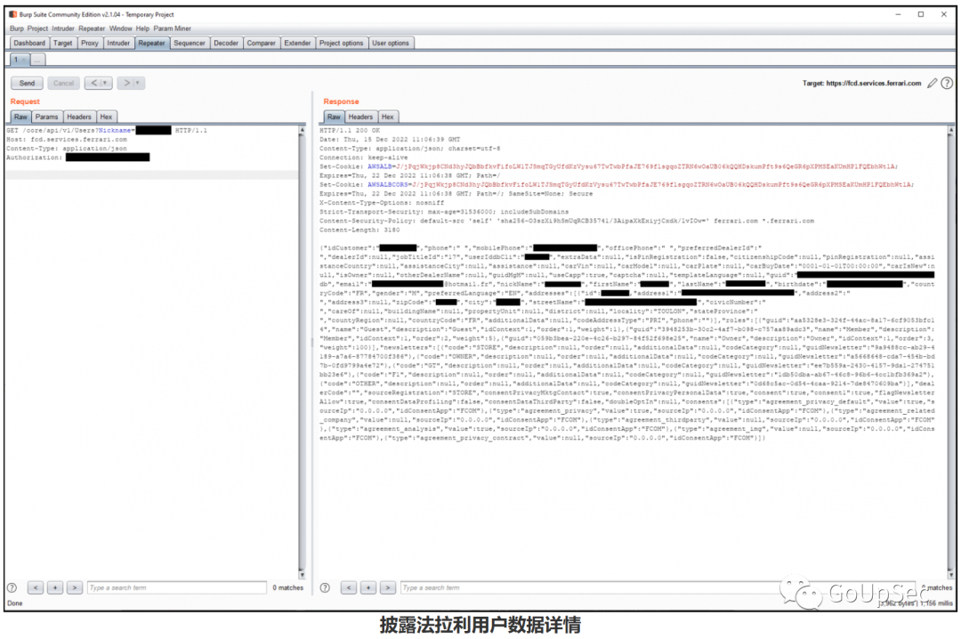Switch to the Proxy tab

pyautogui.click(x=90, y=43)
